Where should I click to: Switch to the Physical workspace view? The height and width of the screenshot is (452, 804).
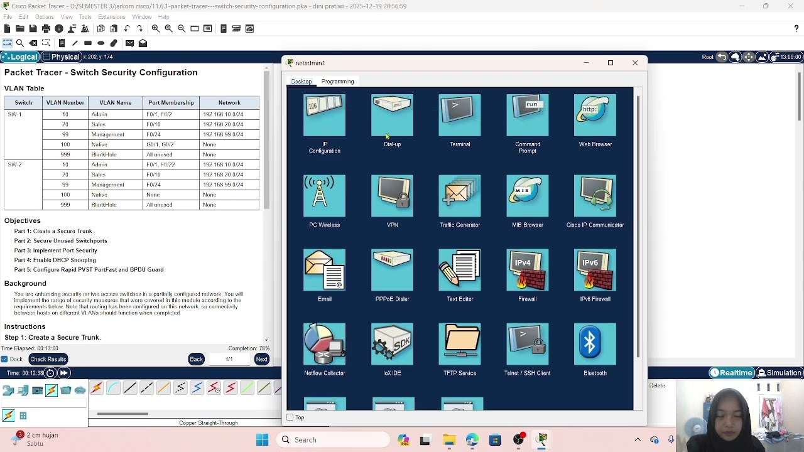point(61,57)
